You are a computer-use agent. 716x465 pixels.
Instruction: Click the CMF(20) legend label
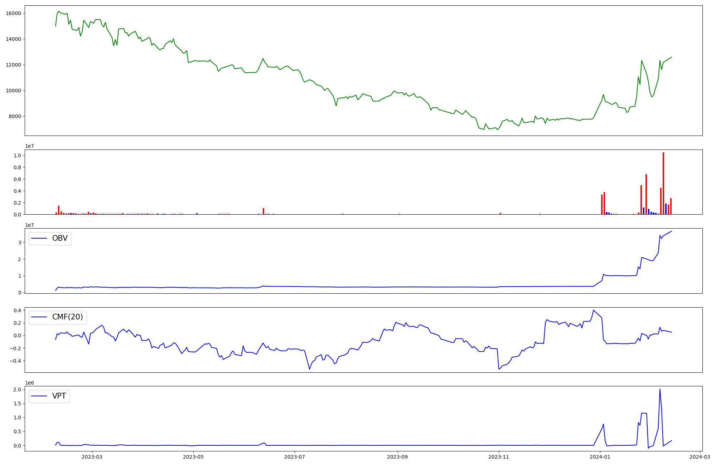pyautogui.click(x=67, y=317)
